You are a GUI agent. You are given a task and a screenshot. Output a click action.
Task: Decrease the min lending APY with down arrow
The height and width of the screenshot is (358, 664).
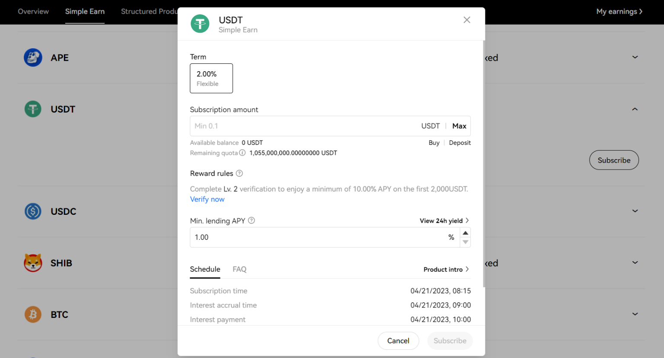[x=465, y=242]
